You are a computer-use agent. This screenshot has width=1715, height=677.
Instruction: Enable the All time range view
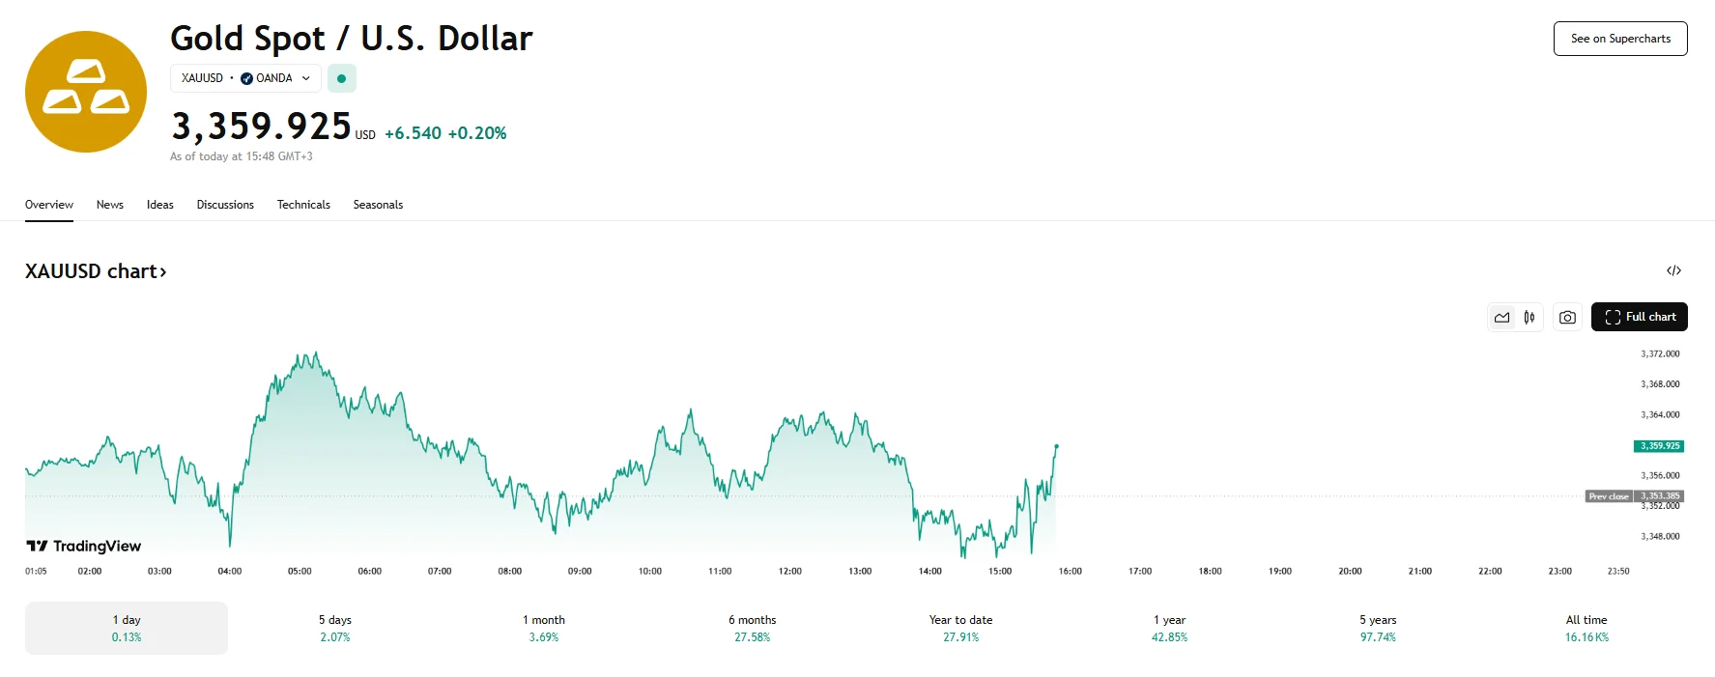click(x=1586, y=628)
